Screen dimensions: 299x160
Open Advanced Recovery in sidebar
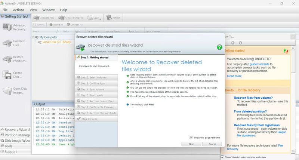pos(15,27)
